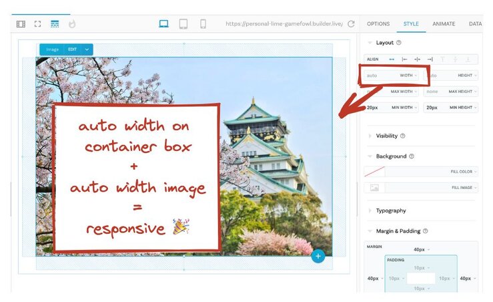Image resolution: width=493 pixels, height=302 pixels.
Task: Click the flame heatmap icon
Action: point(72,24)
